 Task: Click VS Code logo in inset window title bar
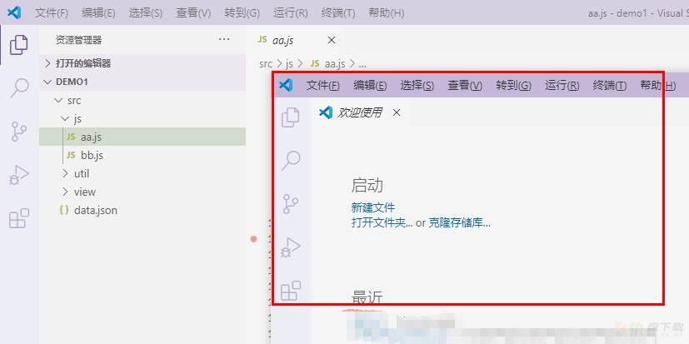pyautogui.click(x=286, y=85)
